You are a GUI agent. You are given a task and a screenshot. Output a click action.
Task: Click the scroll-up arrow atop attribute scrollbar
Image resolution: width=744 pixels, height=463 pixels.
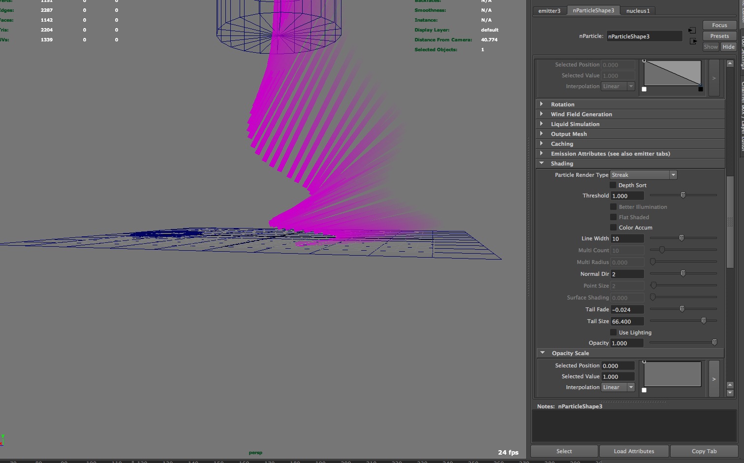730,64
